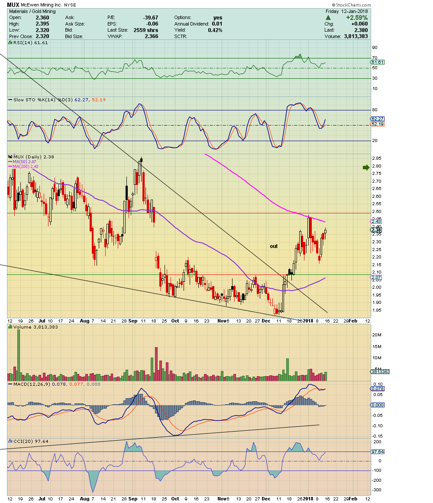Click the +2.59% percent change value
This screenshot has height=503, width=433.
357,18
